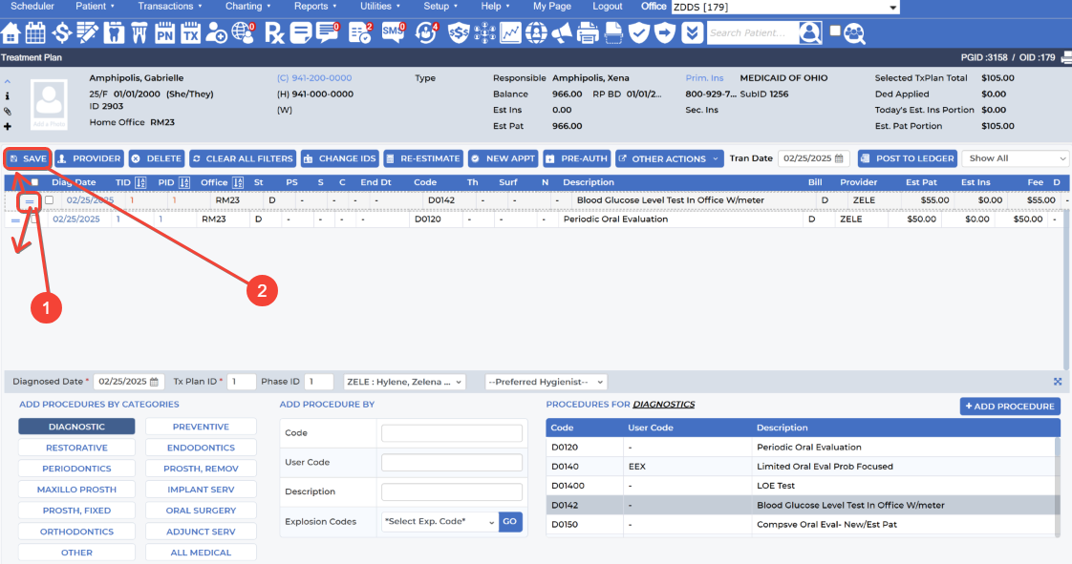This screenshot has height=564, width=1072.
Task: Open the Preferred Hygienist dropdown
Action: [546, 382]
